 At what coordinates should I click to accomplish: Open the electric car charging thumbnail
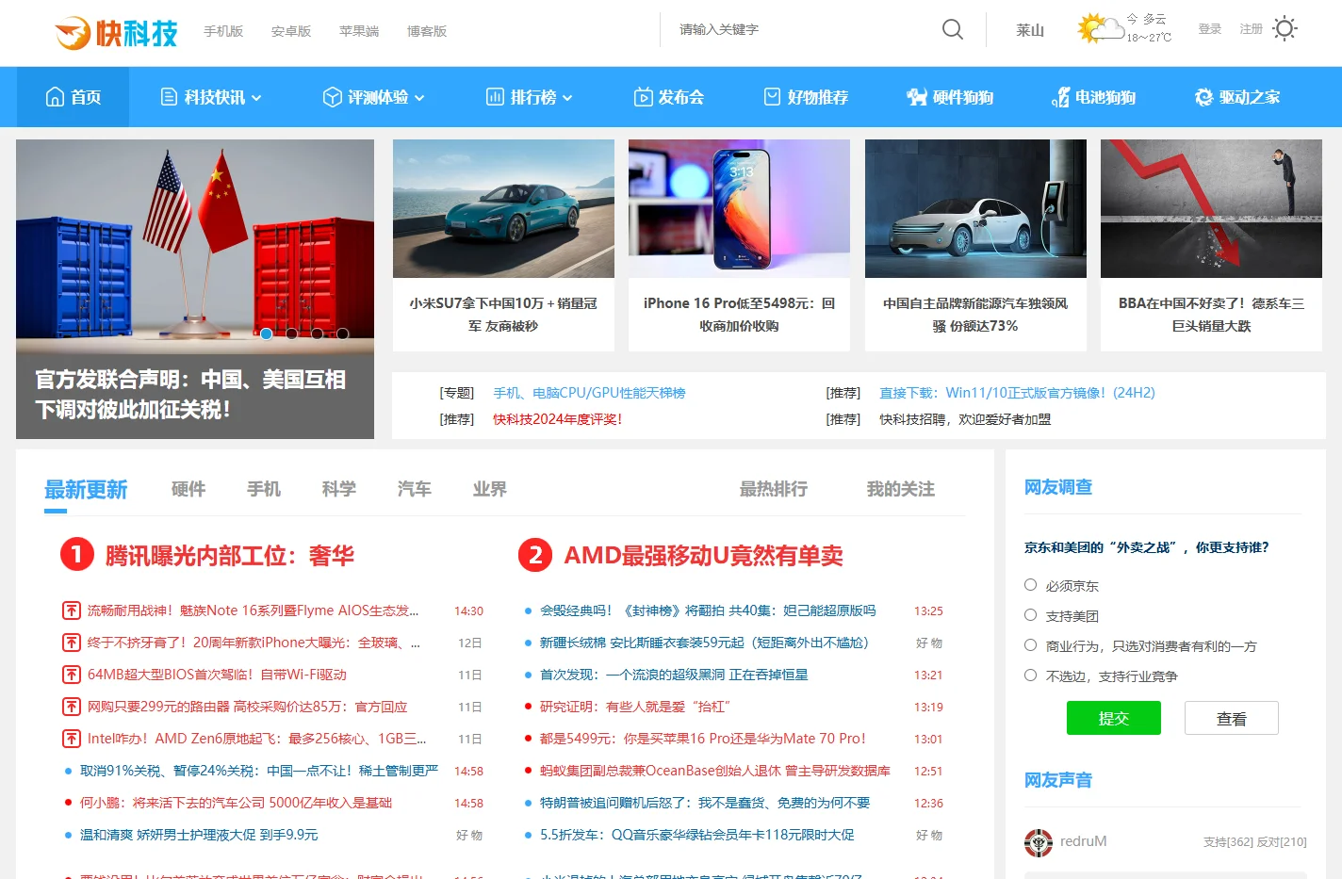(975, 208)
